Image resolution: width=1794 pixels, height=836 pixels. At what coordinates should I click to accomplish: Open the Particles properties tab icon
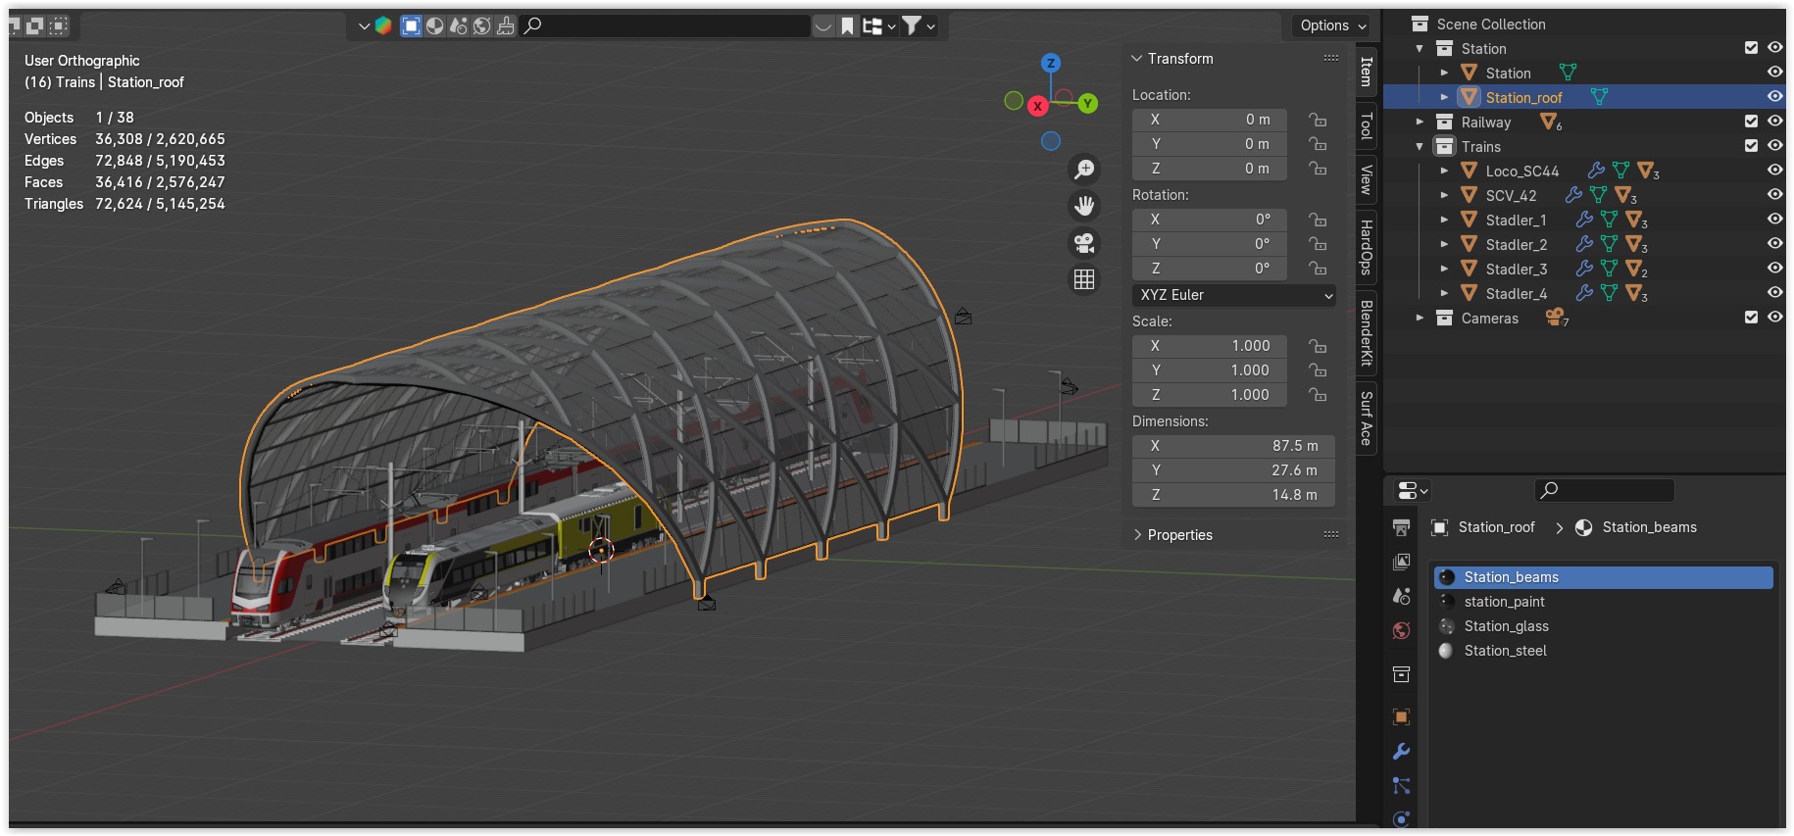click(x=1401, y=786)
